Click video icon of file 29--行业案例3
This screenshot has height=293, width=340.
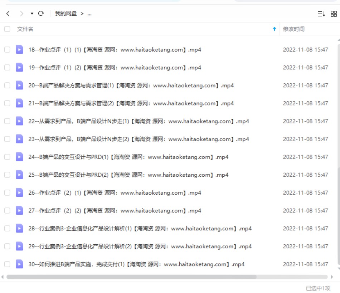19,246
